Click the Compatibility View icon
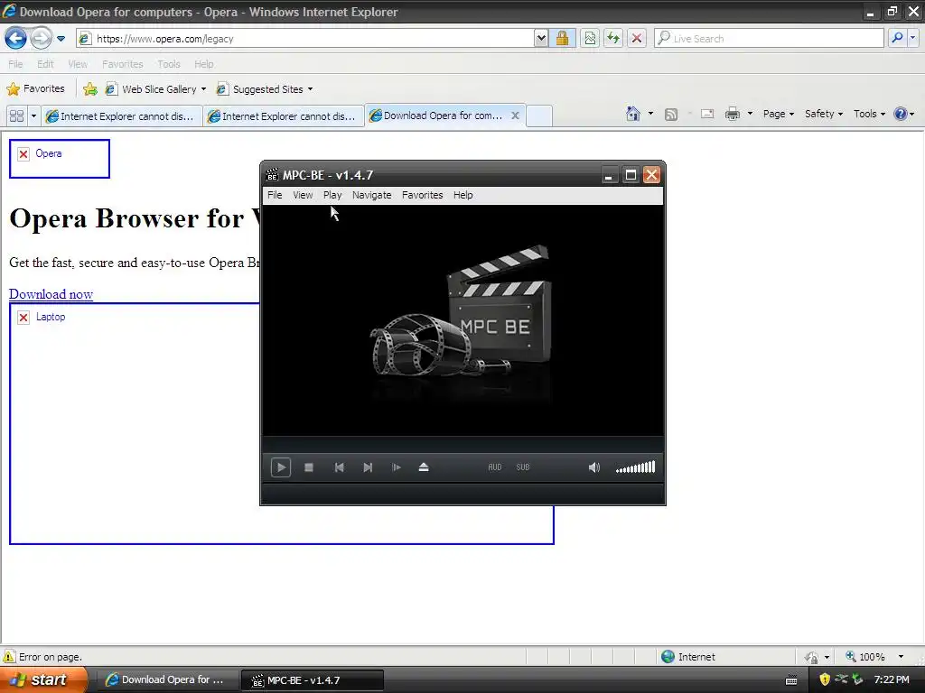This screenshot has height=693, width=925. tap(590, 39)
